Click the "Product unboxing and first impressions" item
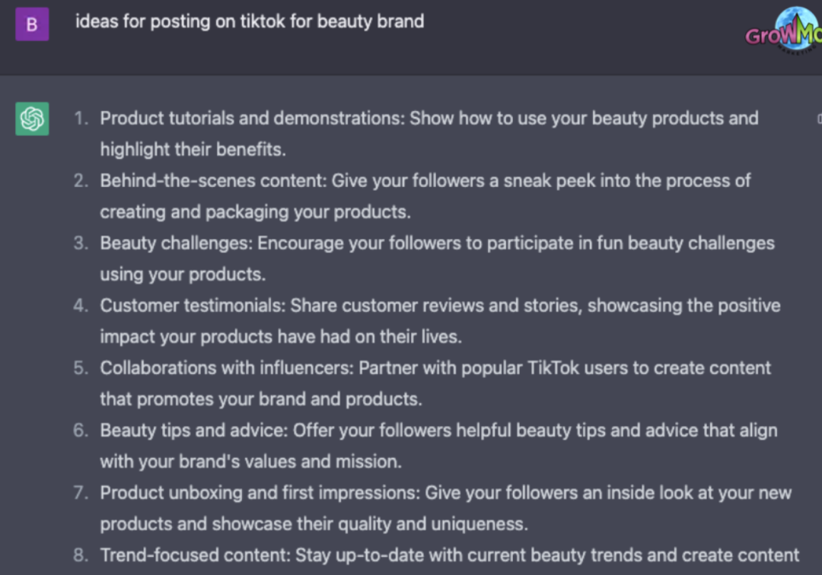 (x=445, y=493)
